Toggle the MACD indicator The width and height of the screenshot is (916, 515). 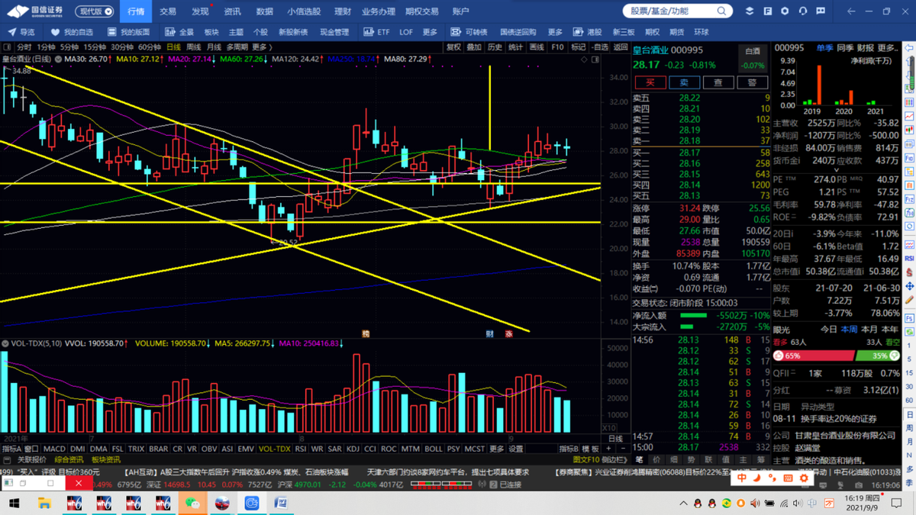tap(54, 449)
